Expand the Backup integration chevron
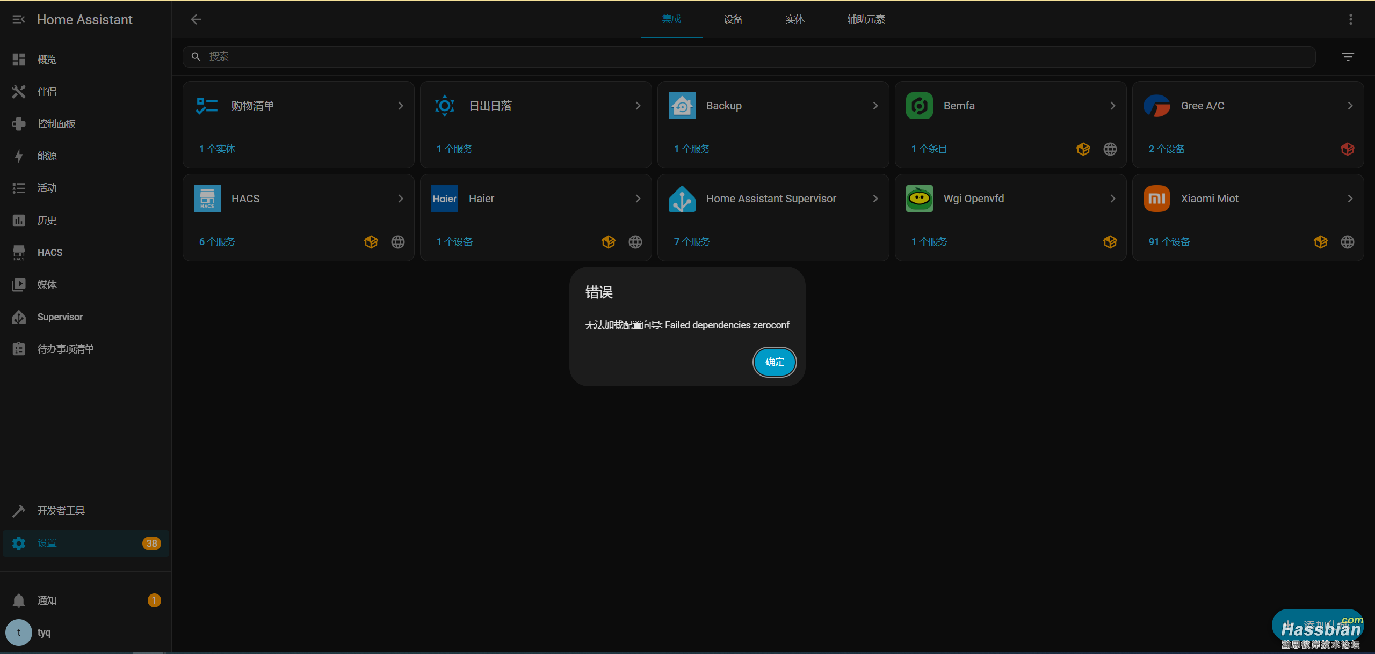1375x654 pixels. pyautogui.click(x=875, y=106)
